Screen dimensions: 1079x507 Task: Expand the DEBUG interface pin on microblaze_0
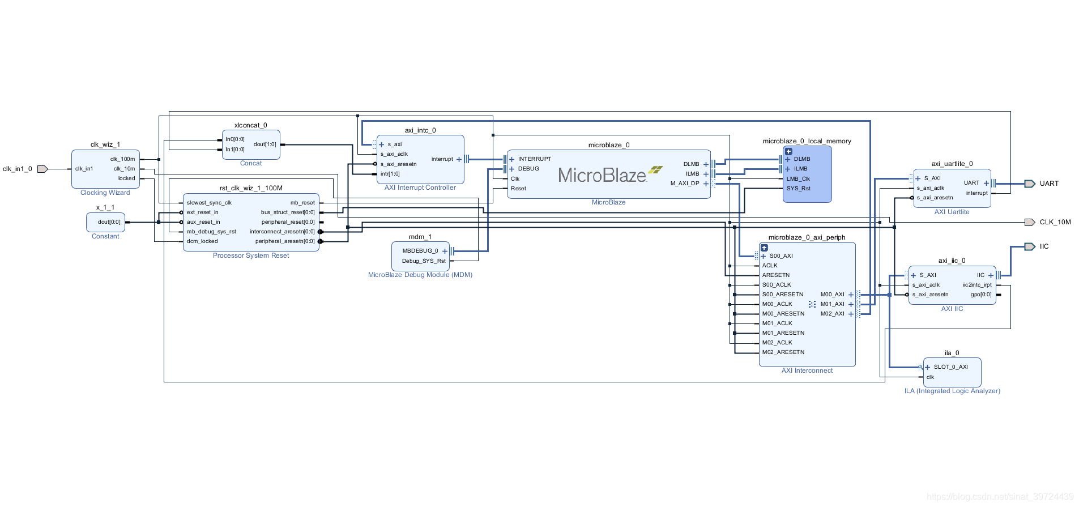(512, 169)
